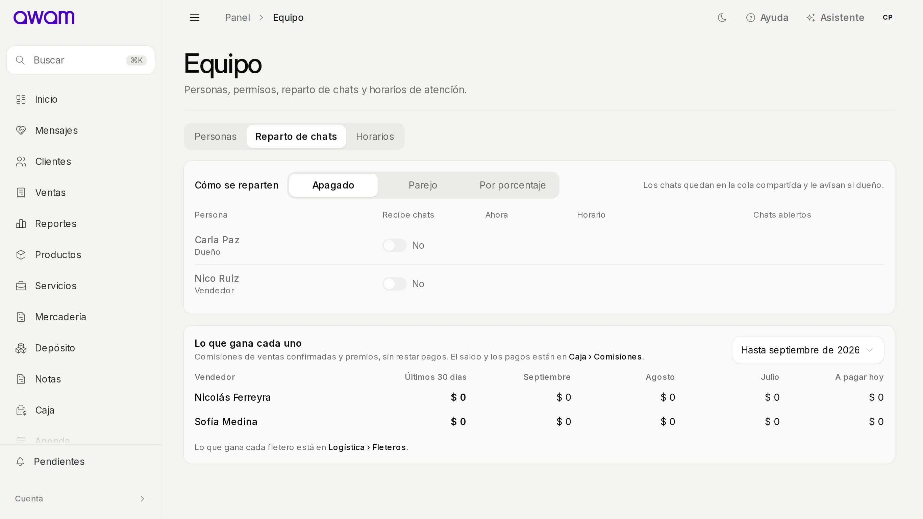Image resolution: width=923 pixels, height=519 pixels.
Task: Follow the Caja › Comisiones link
Action: click(x=605, y=357)
